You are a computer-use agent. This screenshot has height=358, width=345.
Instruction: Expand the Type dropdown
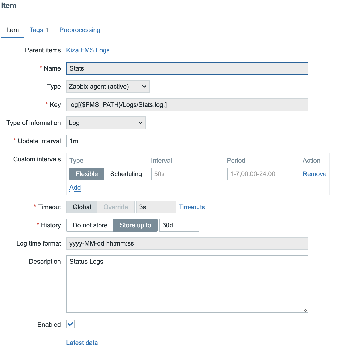108,87
